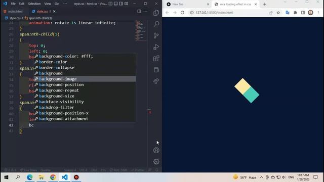The height and width of the screenshot is (182, 324).
Task: Close the style.css editor tab
Action: (54, 11)
